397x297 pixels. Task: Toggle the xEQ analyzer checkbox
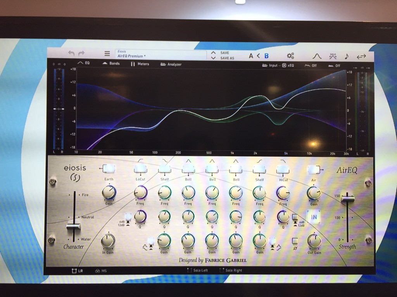pyautogui.click(x=284, y=65)
